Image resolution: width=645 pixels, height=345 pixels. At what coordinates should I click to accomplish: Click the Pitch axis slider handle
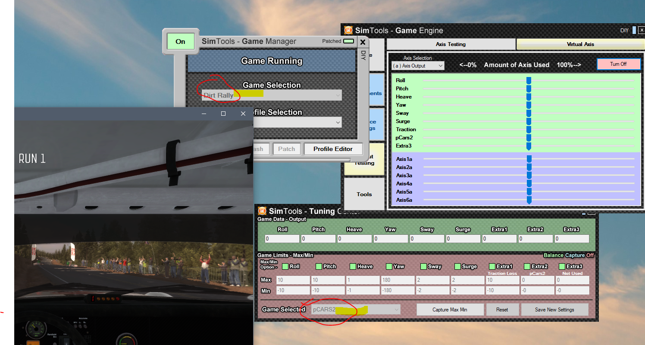tap(529, 89)
